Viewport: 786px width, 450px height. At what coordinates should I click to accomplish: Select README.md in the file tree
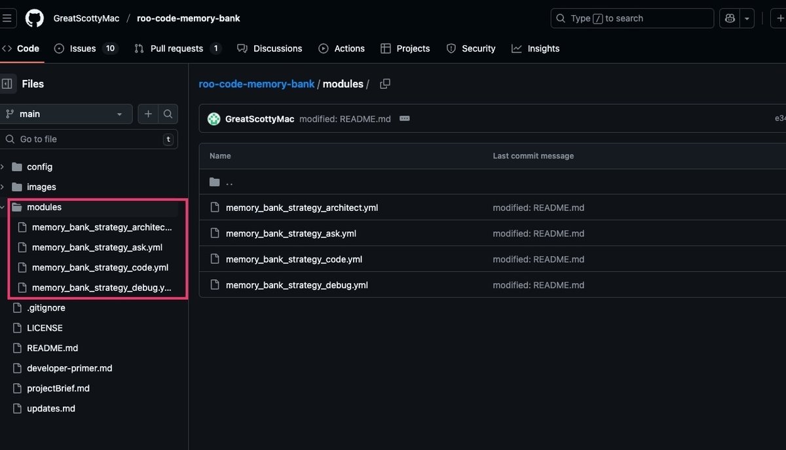click(x=52, y=348)
